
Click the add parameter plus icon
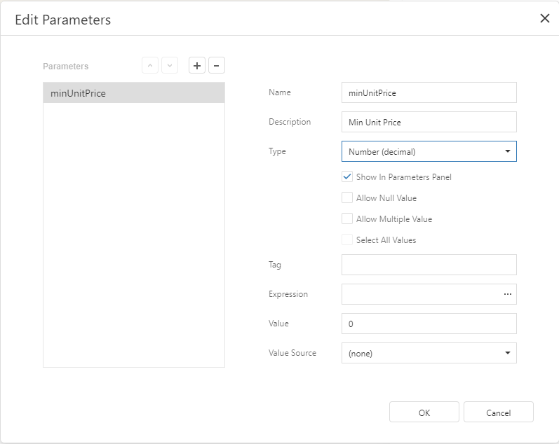[197, 66]
